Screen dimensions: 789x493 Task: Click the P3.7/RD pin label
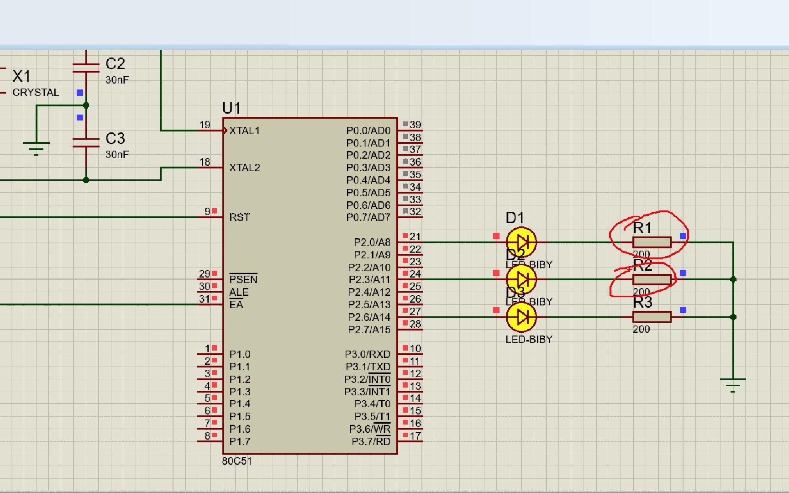click(371, 441)
